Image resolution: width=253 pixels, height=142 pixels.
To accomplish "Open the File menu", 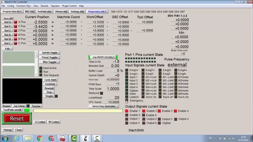I will (3, 6).
